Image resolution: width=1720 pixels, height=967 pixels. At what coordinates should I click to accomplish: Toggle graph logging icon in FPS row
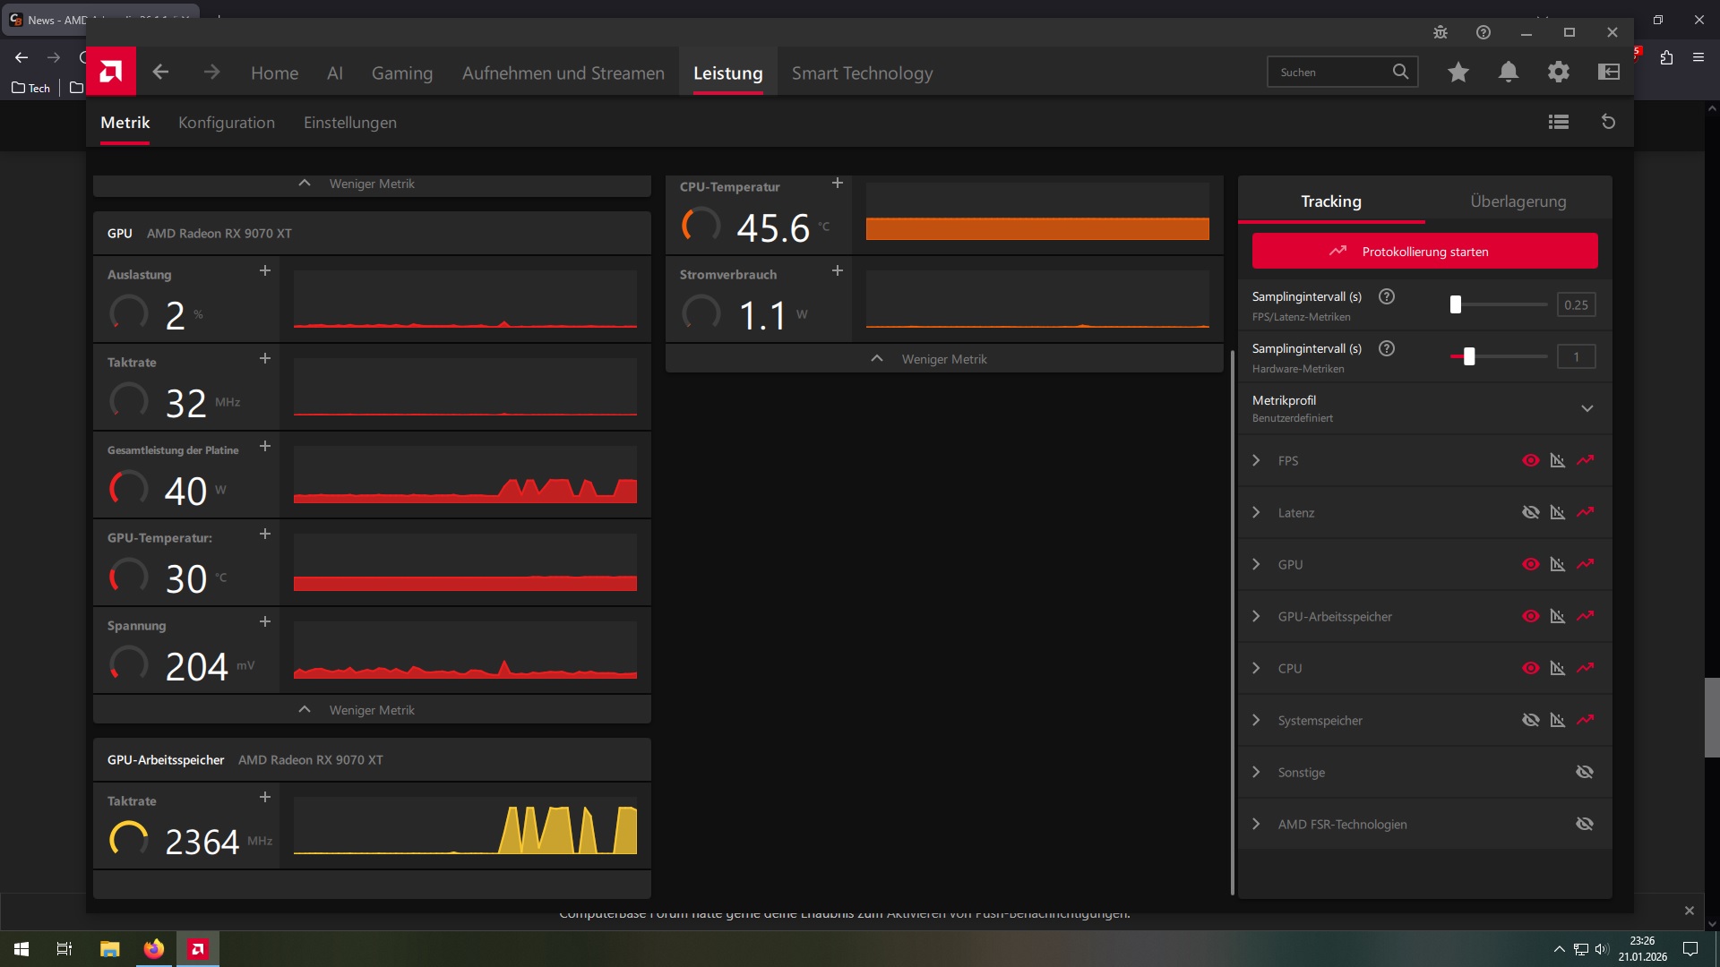coord(1586,460)
